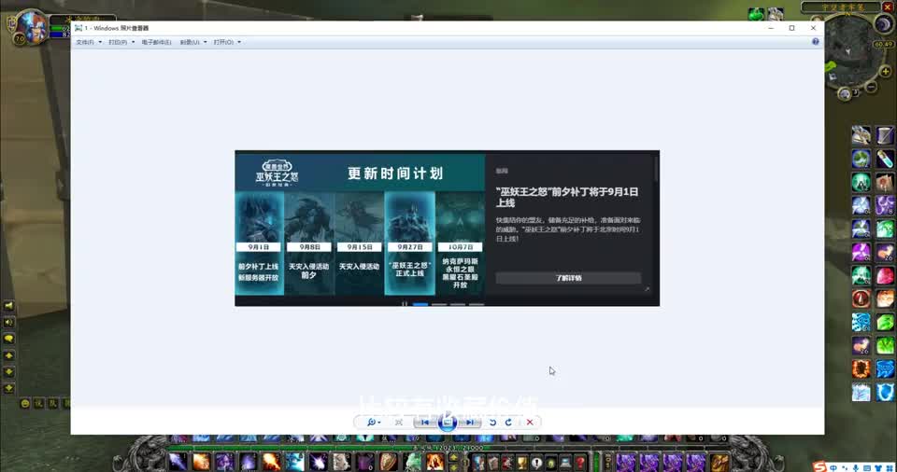This screenshot has height=472, width=897.
Task: Click the 9月27日 date label in the image
Action: coord(409,247)
